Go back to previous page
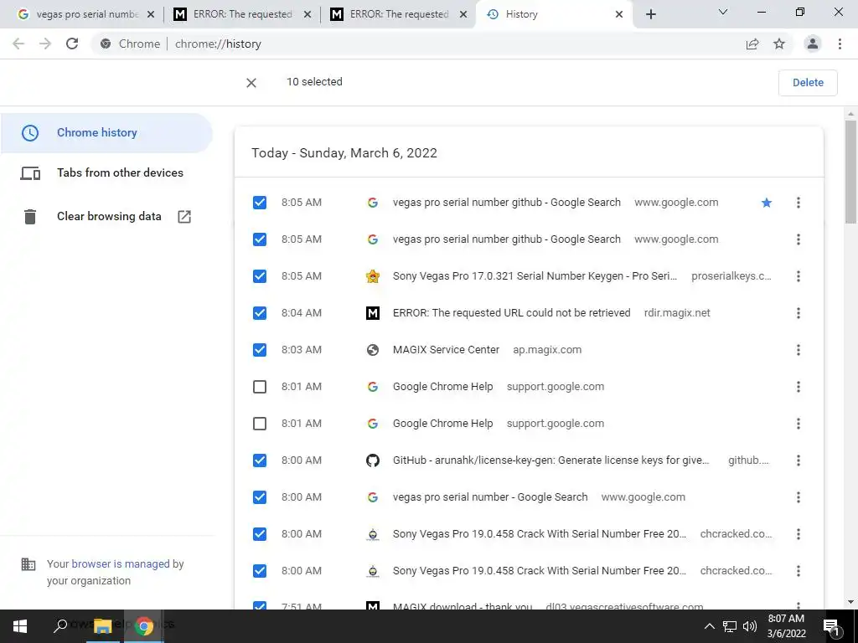The width and height of the screenshot is (858, 643). [x=18, y=44]
